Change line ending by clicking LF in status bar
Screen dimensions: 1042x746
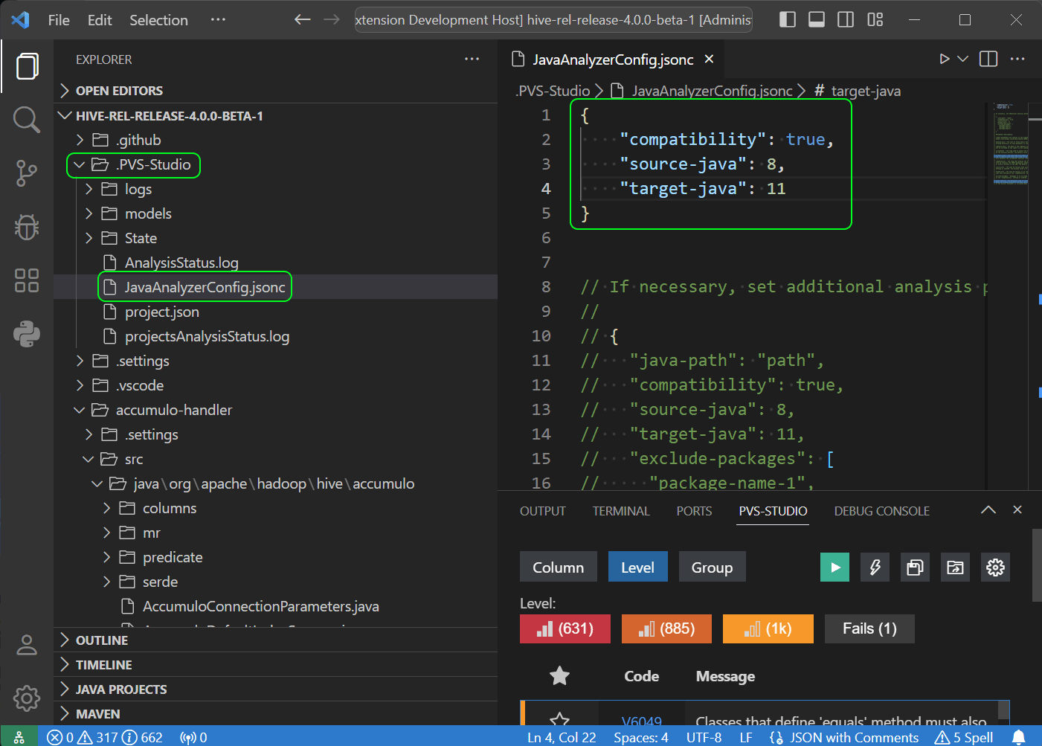(x=746, y=737)
